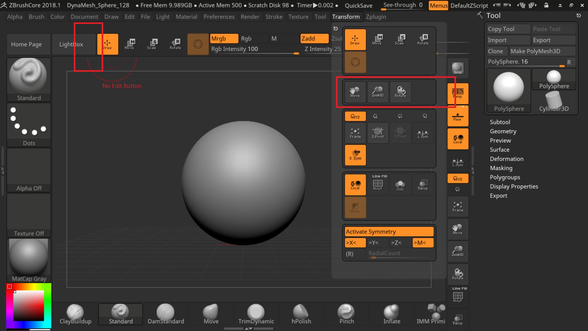Click the Move icon in Transform palette
The image size is (588, 331).
(x=377, y=40)
